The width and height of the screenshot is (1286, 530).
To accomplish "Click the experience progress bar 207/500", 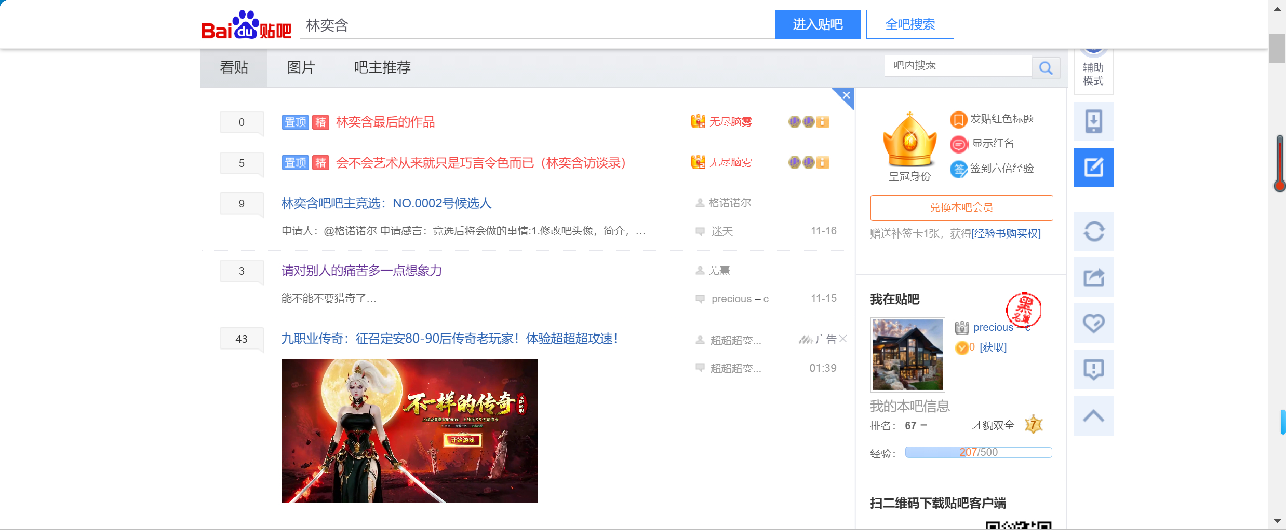I will [x=978, y=452].
